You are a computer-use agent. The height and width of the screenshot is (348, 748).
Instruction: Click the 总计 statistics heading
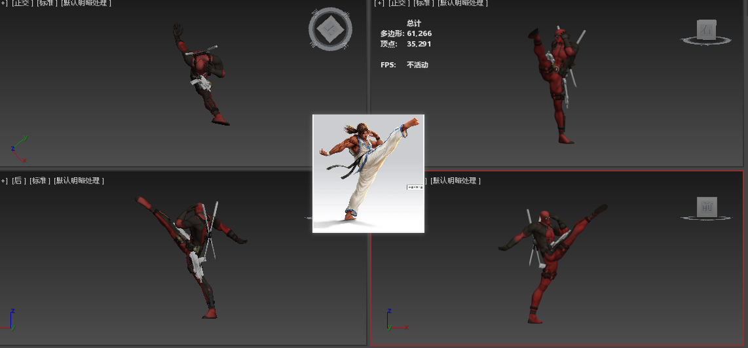tap(414, 23)
